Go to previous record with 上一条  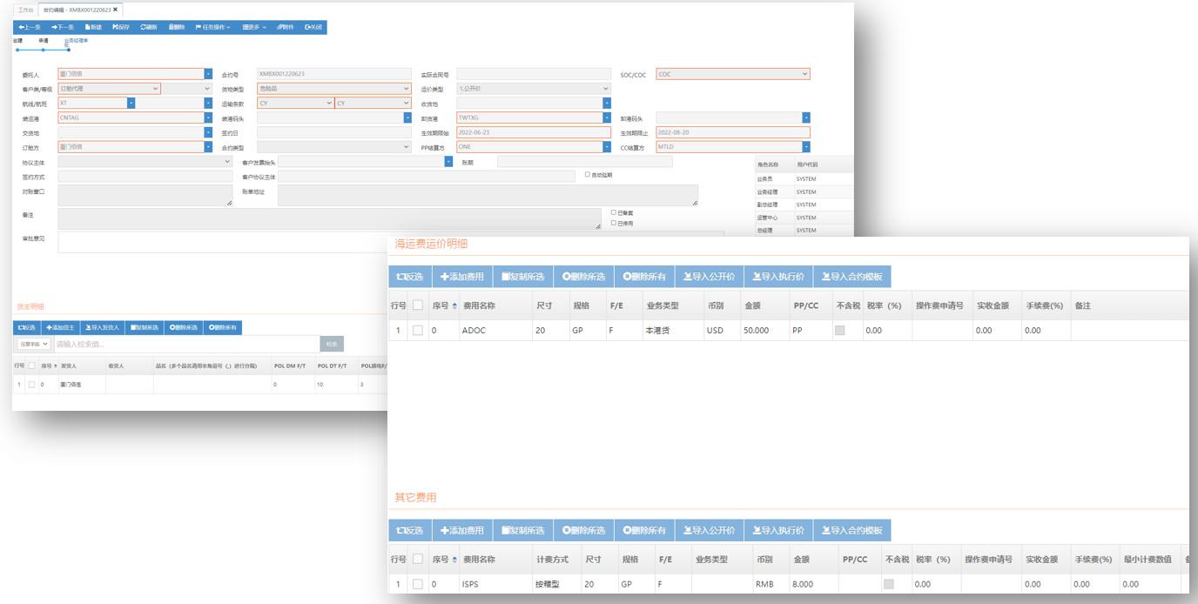click(30, 27)
